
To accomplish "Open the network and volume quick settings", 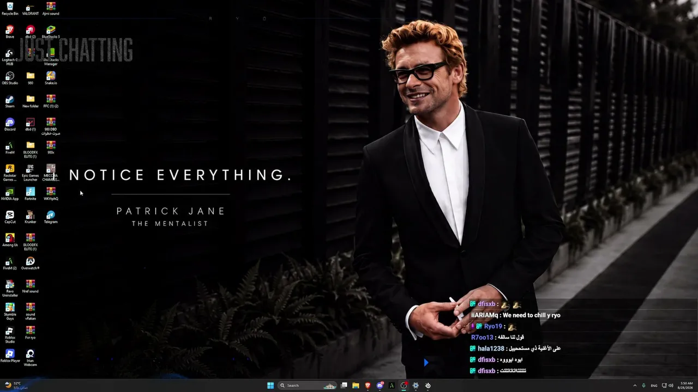I will tap(667, 385).
